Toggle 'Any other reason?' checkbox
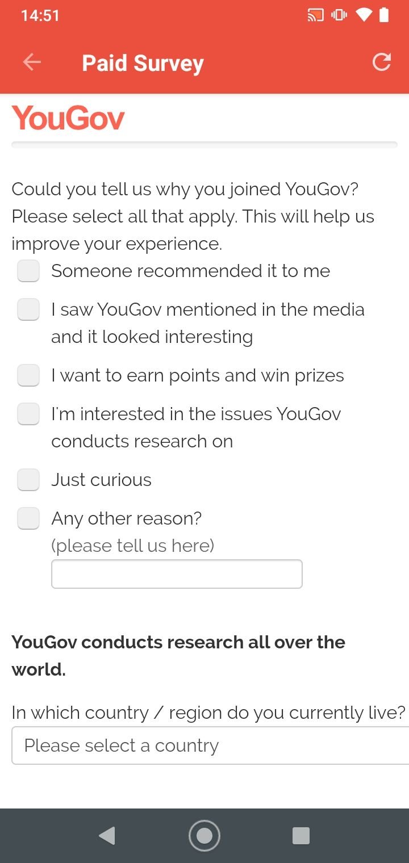409x863 pixels. coord(28,518)
